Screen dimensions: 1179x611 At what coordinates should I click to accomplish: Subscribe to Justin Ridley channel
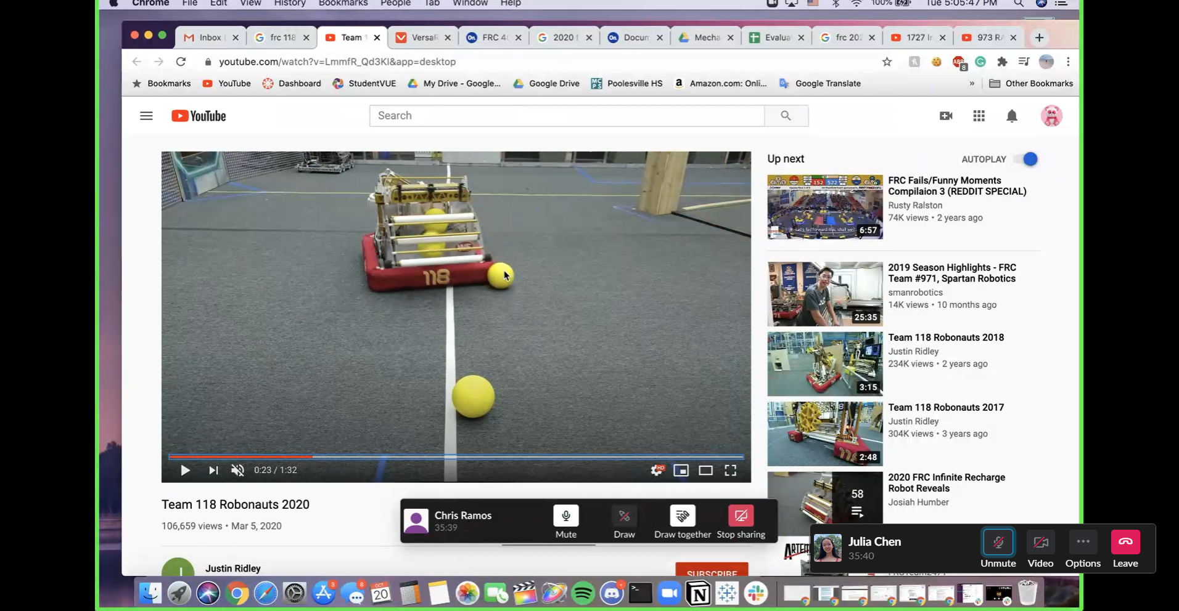pyautogui.click(x=712, y=570)
